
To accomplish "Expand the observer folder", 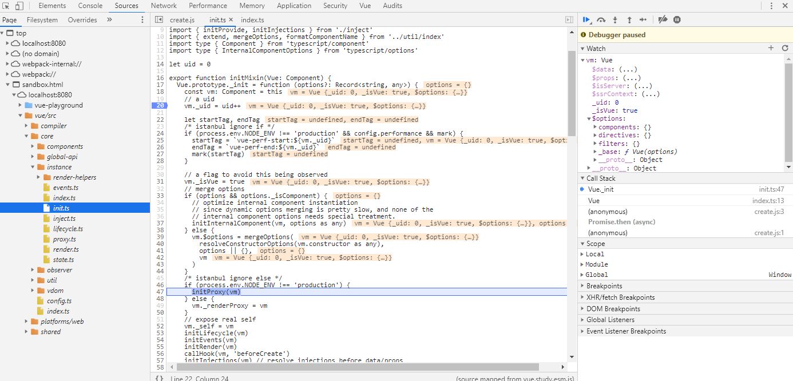I will pos(60,270).
